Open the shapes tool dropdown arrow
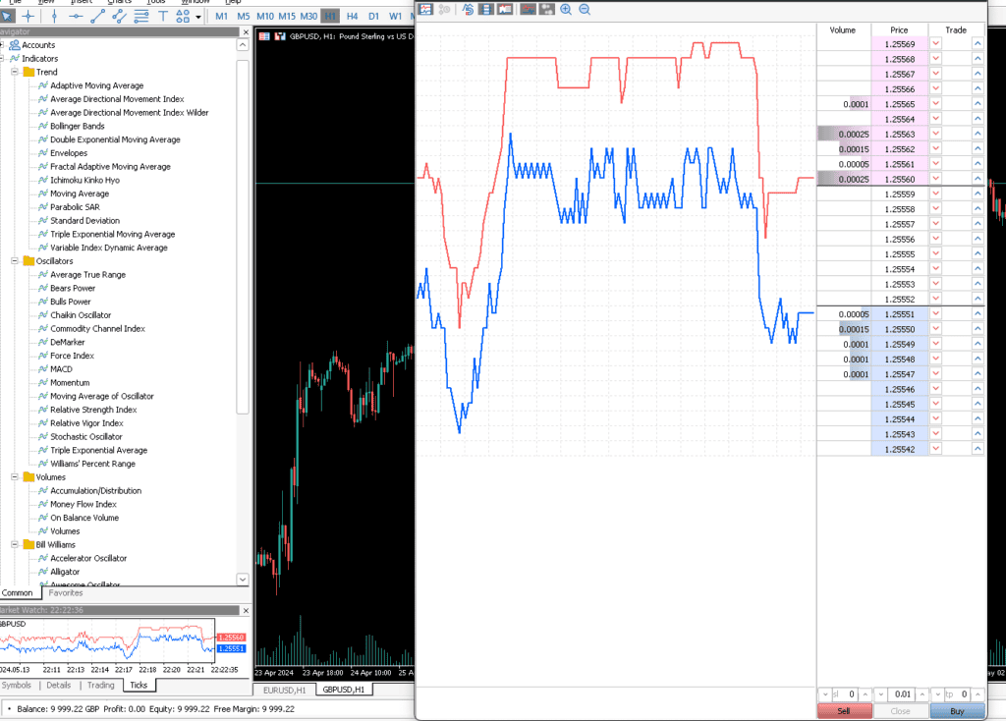Image resolution: width=1006 pixels, height=721 pixels. pos(198,18)
